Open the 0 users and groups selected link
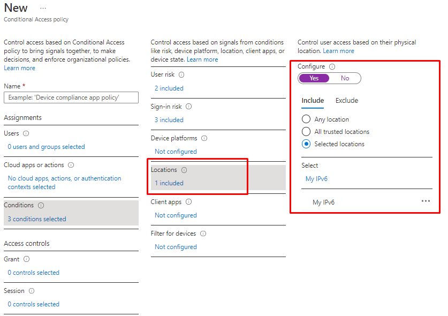The height and width of the screenshot is (316, 448). click(46, 147)
